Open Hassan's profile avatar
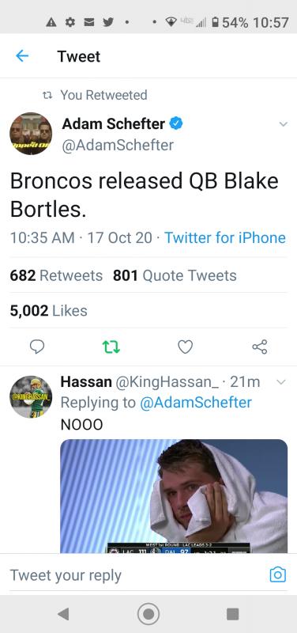 click(x=31, y=396)
